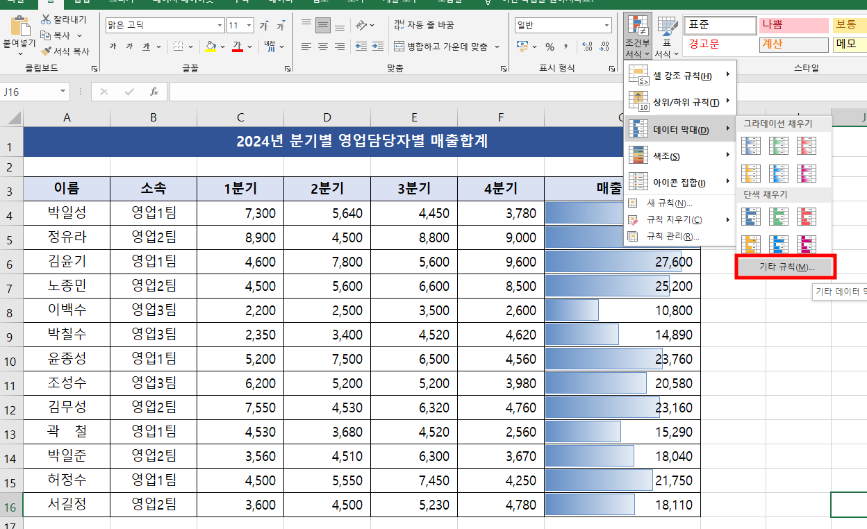Expand the fill color dropdown arrow

pyautogui.click(x=222, y=47)
